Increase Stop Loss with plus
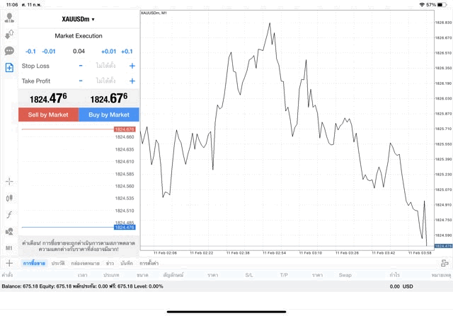 click(132, 66)
